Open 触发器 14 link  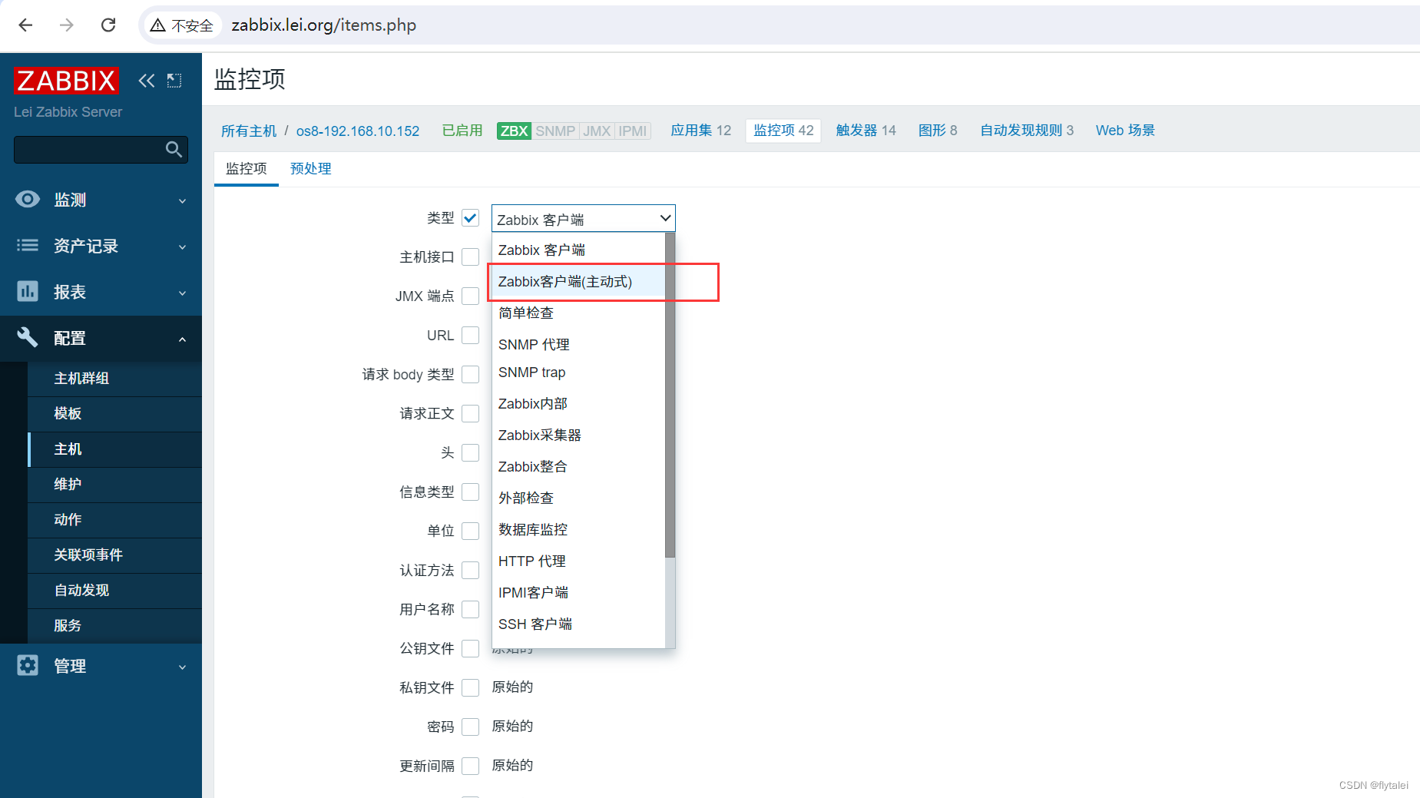pos(866,131)
